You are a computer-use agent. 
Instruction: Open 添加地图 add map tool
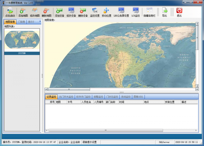pos(23,12)
